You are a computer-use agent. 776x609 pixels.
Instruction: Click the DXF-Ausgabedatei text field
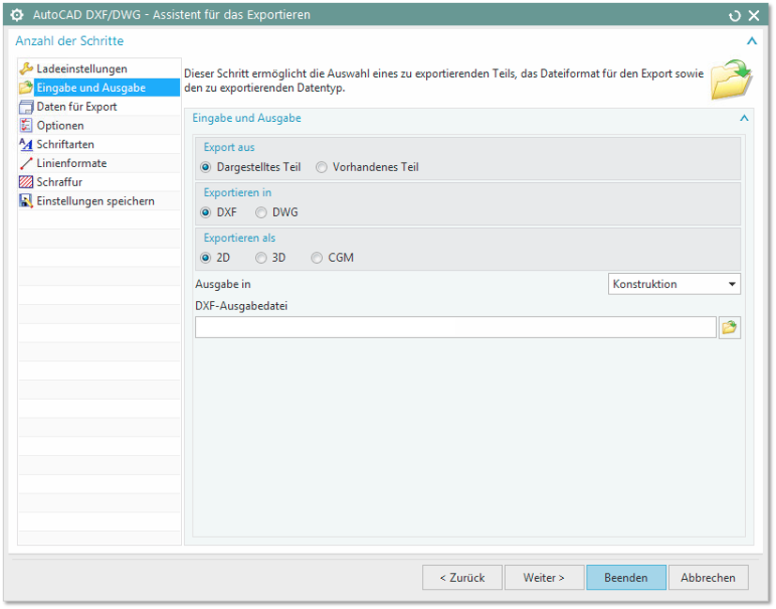click(x=455, y=327)
